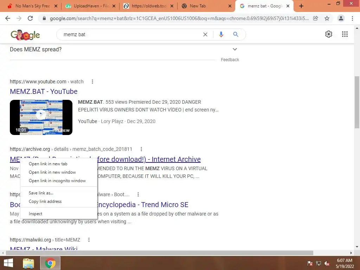Open the Action Center flag icon

[x=310, y=263]
